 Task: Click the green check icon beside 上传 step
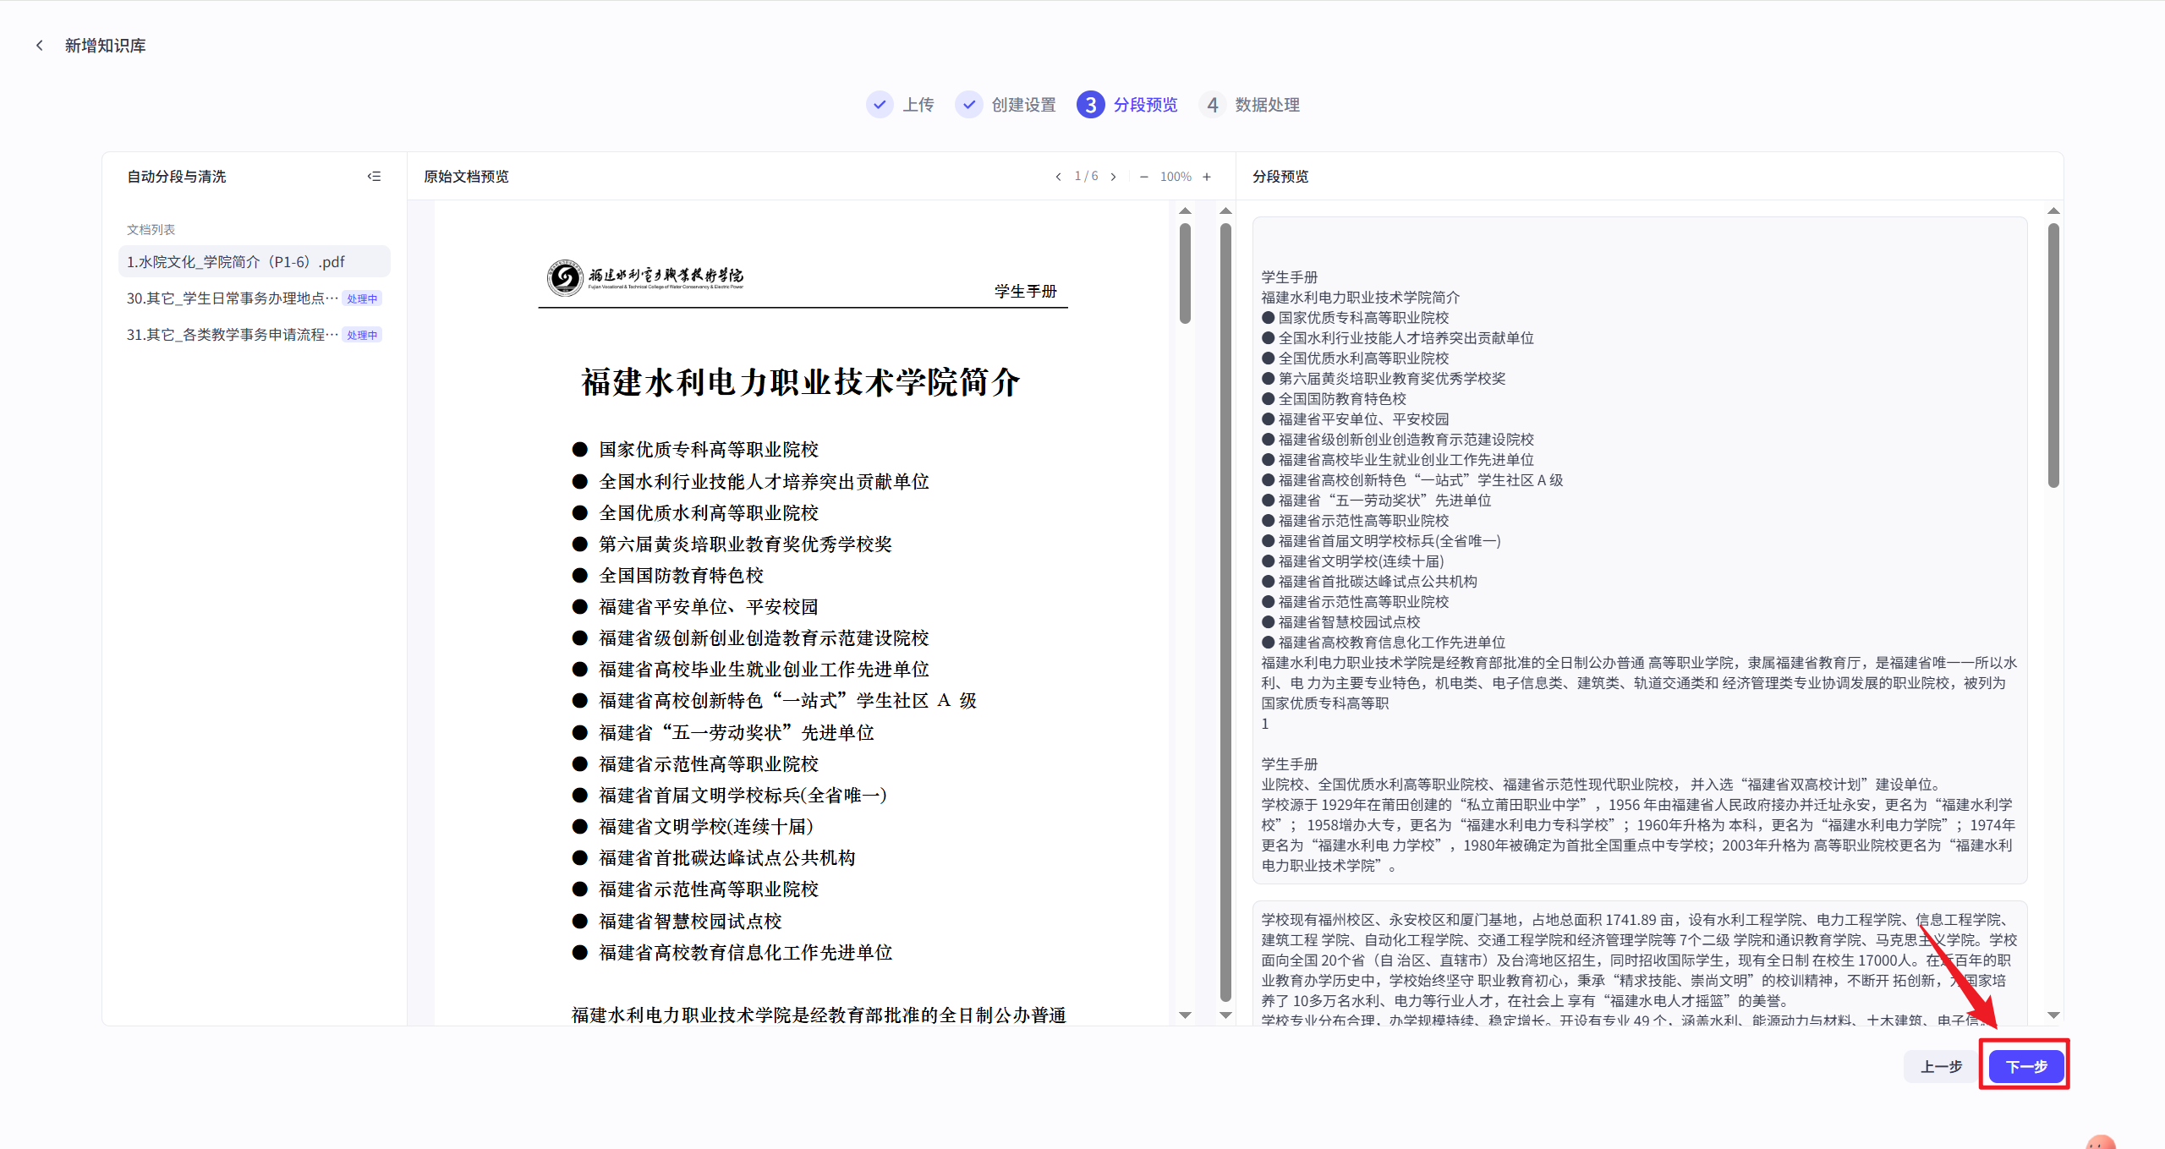coord(880,104)
